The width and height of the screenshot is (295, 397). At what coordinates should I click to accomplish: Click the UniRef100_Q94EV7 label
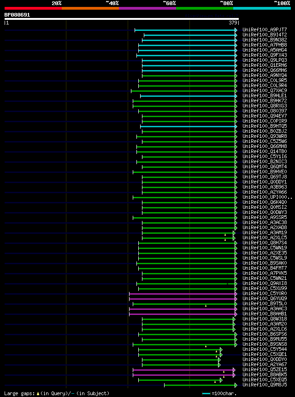(265, 116)
